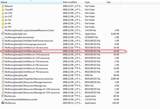Sort by the Name column header
This screenshot has height=109, width=160.
click(x=31, y=2)
